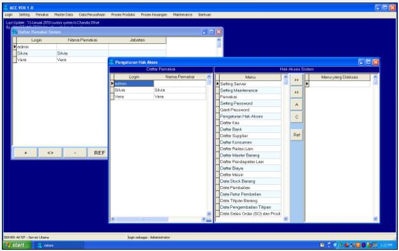Select 'Setting Password' menu row
Image resolution: width=399 pixels, height=251 pixels.
tap(250, 103)
